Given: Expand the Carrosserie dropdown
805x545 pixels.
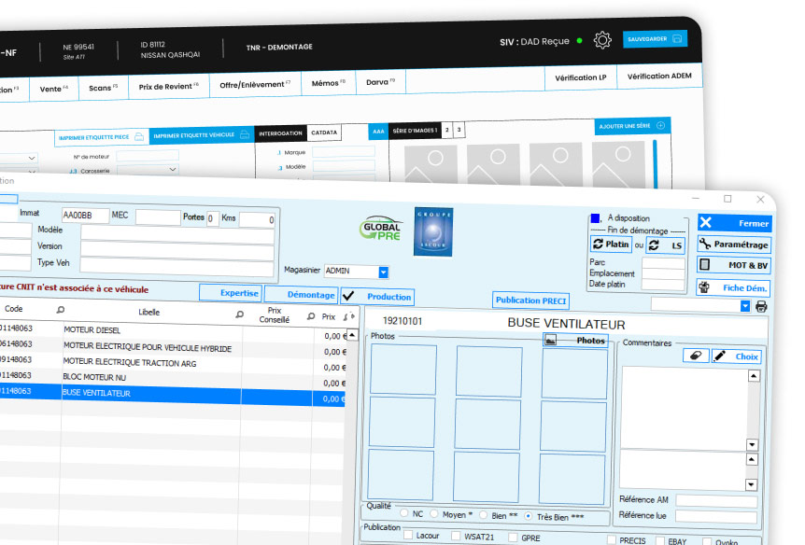Looking at the screenshot, I should tap(173, 169).
